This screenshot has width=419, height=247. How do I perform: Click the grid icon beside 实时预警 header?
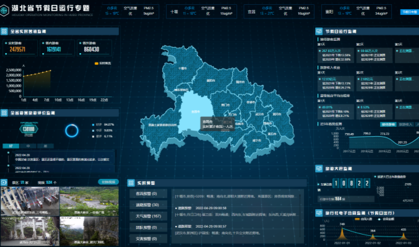131,183
